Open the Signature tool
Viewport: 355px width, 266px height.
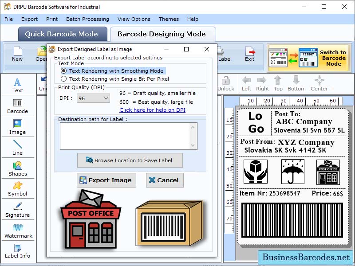pyautogui.click(x=18, y=211)
